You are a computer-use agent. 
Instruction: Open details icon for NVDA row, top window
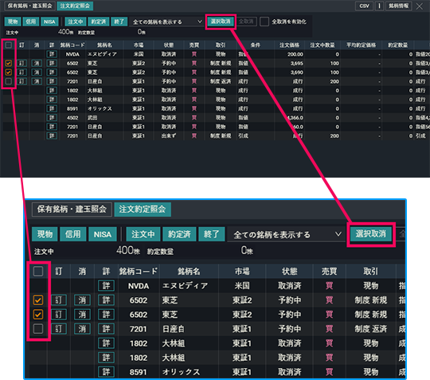[52, 54]
